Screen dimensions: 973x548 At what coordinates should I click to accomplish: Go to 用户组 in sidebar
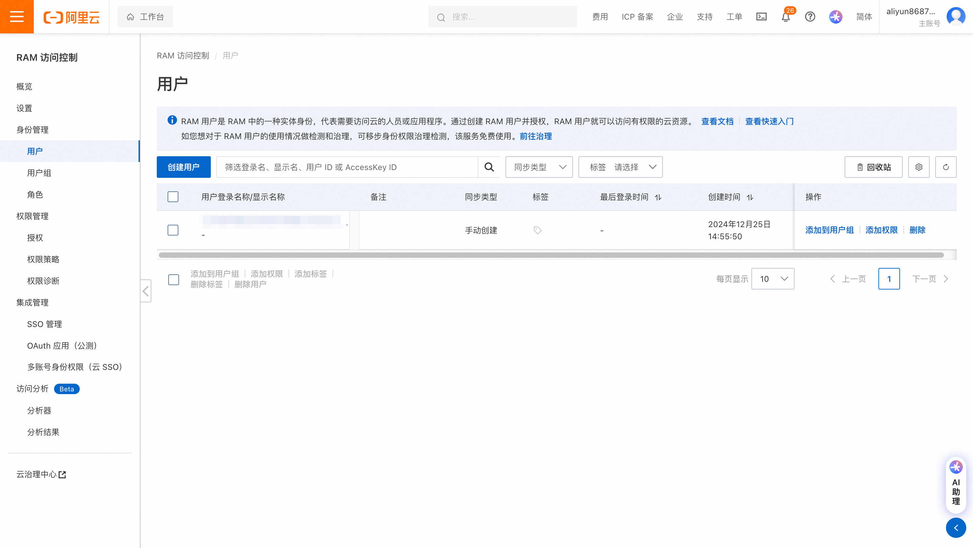tap(39, 173)
